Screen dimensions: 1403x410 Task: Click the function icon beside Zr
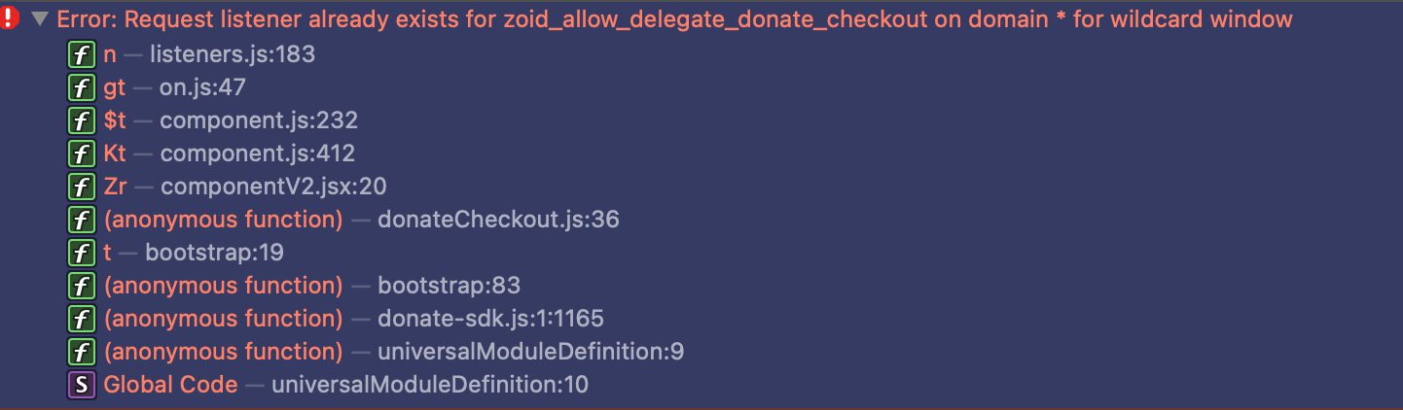click(x=81, y=187)
